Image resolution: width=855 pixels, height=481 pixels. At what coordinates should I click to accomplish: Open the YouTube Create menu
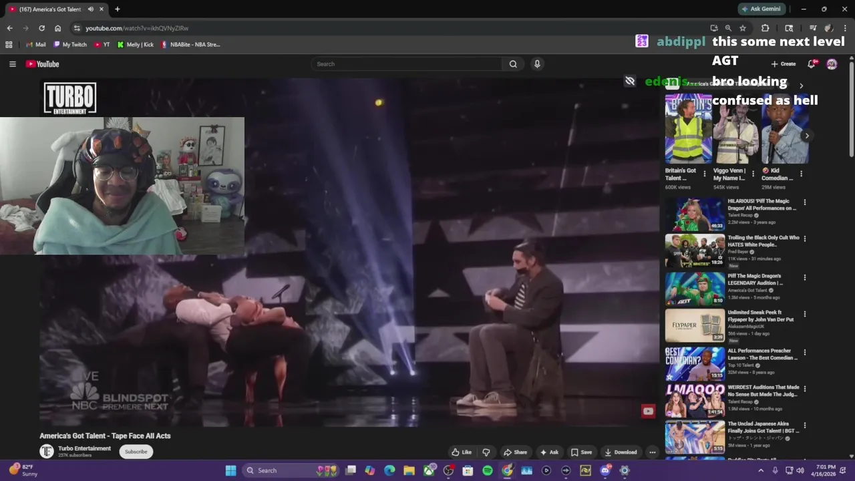point(784,64)
